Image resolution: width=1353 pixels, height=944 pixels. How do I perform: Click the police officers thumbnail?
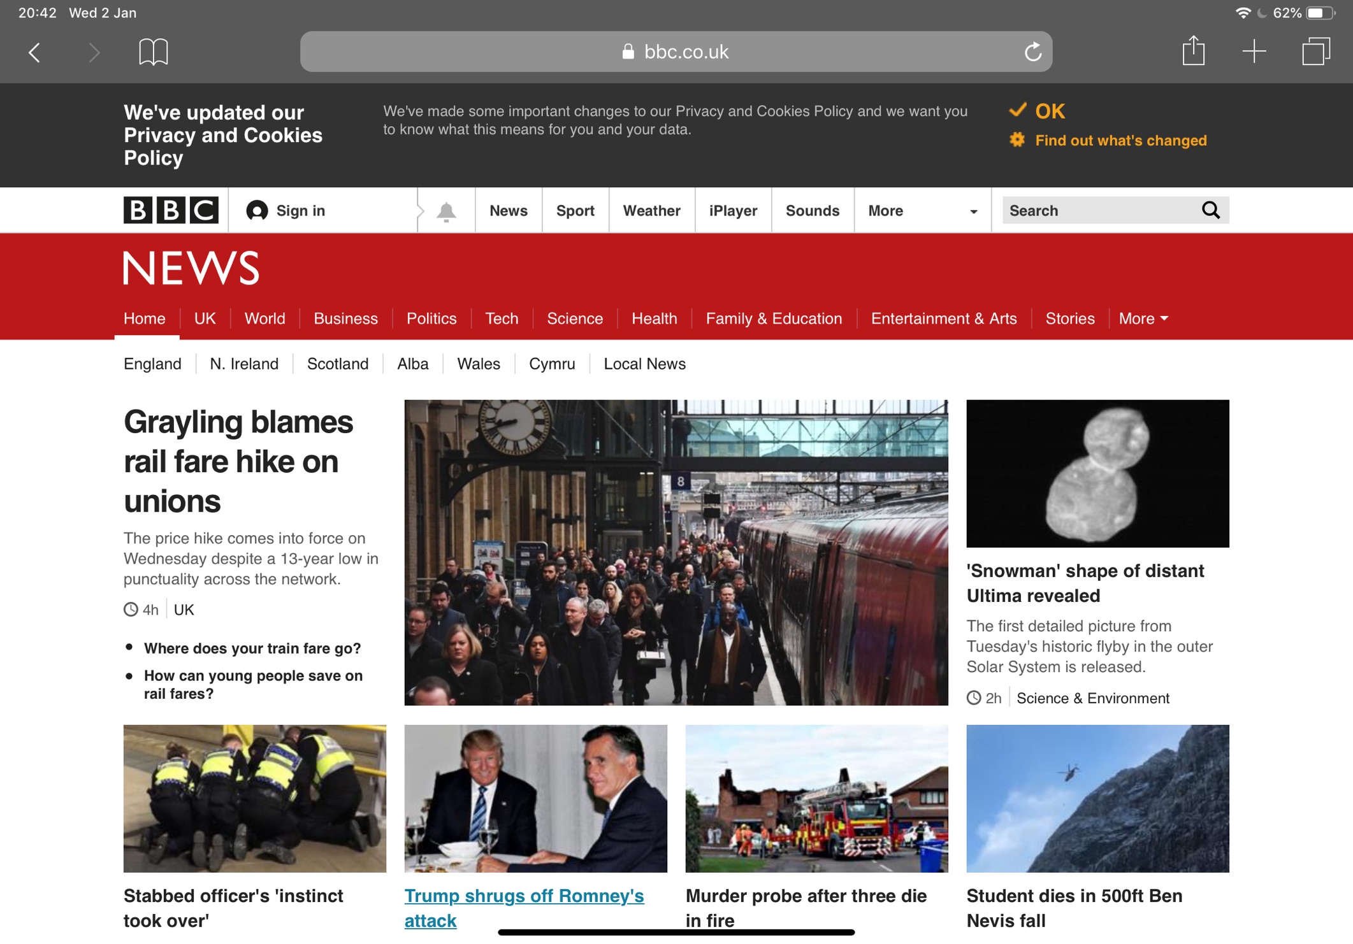point(255,798)
